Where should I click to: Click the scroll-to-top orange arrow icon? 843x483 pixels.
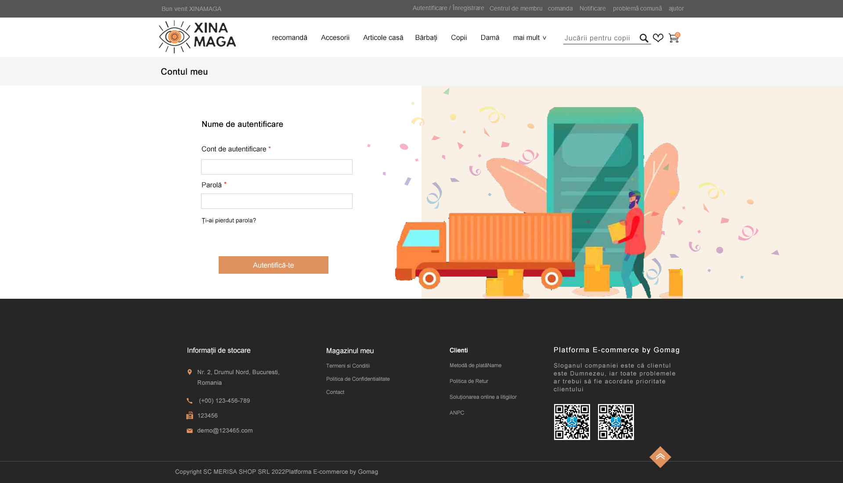tap(660, 457)
